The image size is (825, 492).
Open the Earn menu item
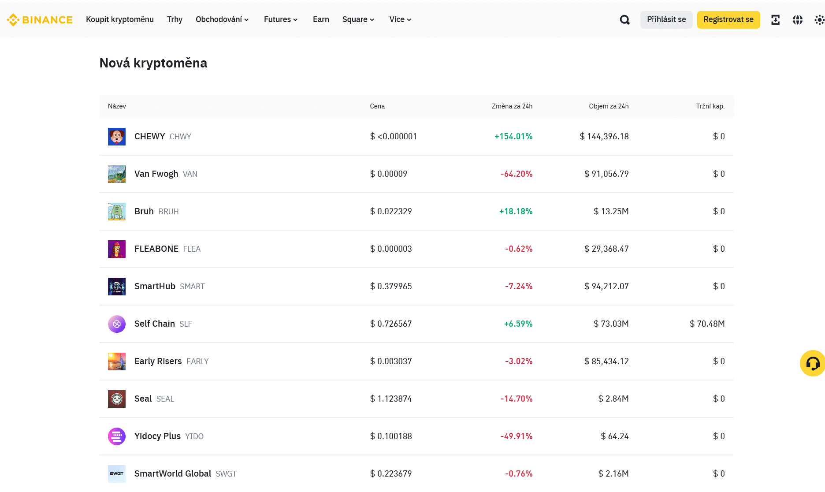coord(321,19)
